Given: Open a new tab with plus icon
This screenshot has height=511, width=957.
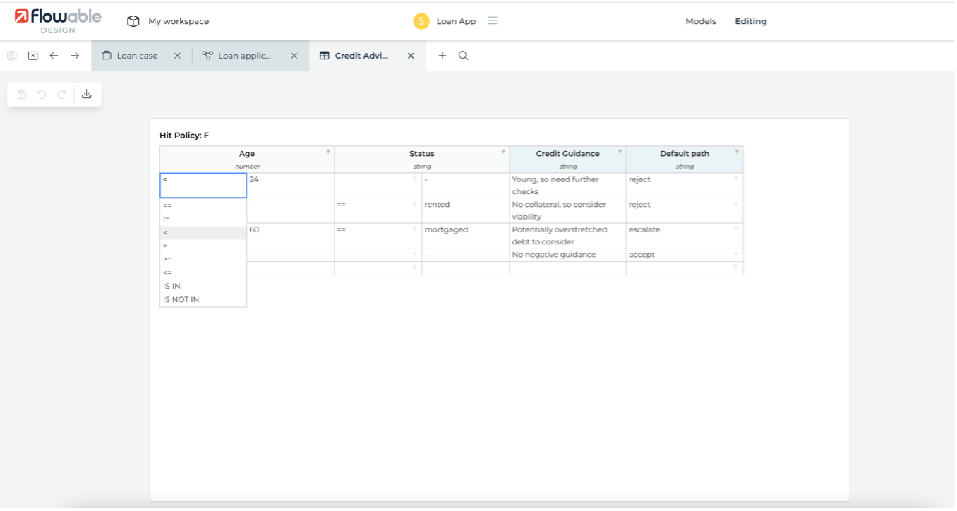Looking at the screenshot, I should click(443, 56).
